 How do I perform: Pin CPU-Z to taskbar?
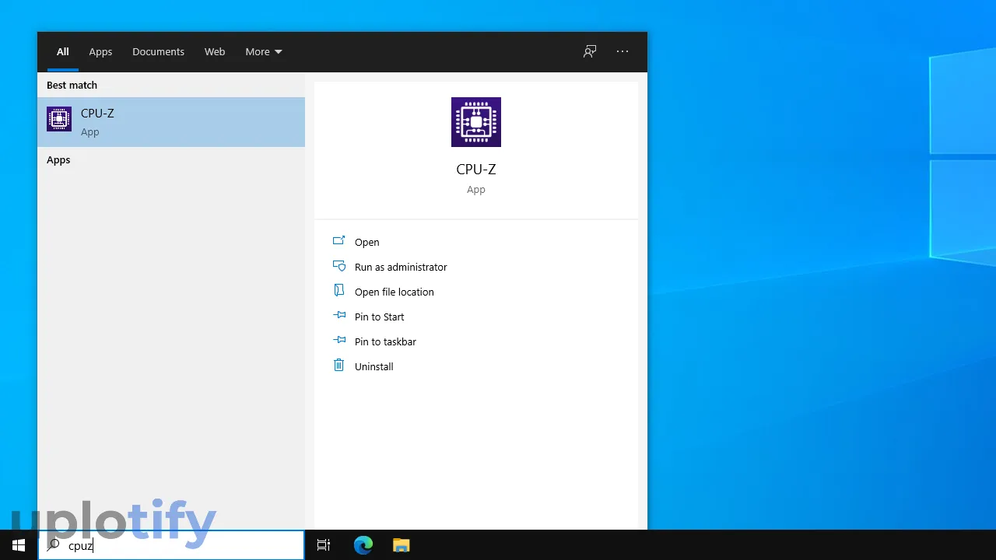385,341
